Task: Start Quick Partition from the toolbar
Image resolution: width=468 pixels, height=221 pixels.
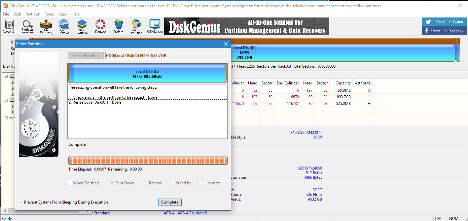Action: [64, 26]
